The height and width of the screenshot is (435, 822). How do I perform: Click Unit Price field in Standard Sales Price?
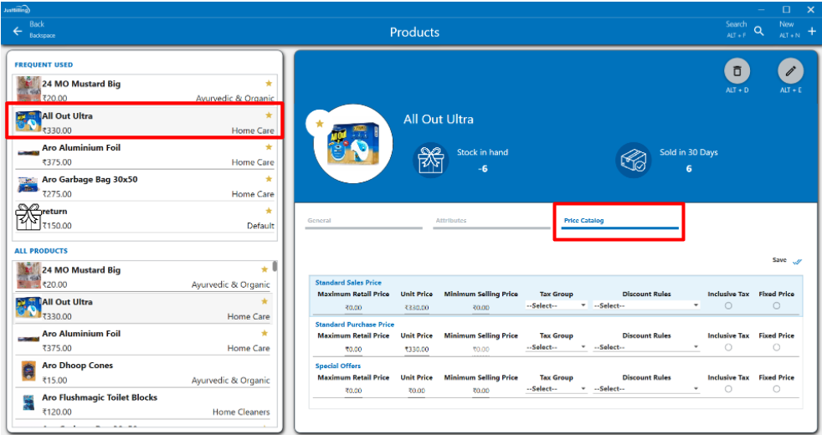[416, 307]
